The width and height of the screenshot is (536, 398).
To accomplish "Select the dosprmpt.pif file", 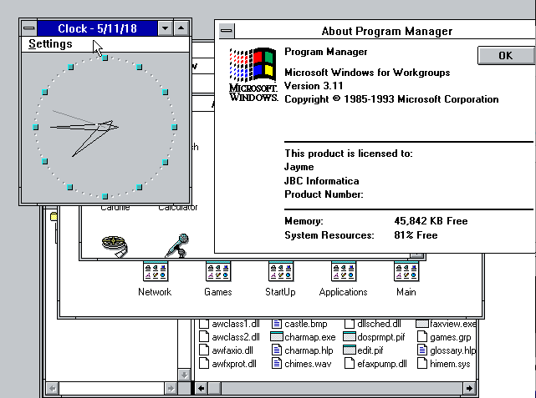I will [350, 337].
